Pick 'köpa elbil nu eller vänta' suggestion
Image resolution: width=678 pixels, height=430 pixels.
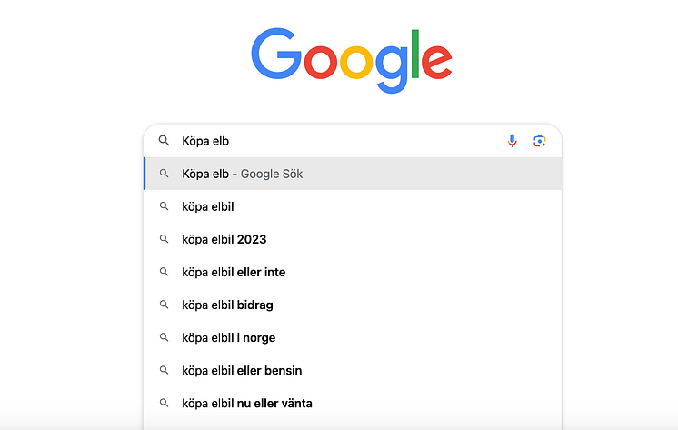coord(353,403)
